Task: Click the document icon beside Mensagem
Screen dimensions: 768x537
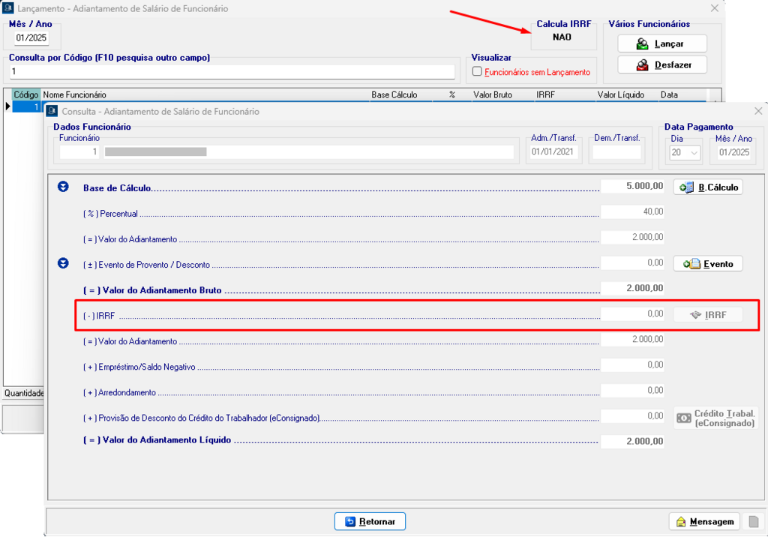Action: pyautogui.click(x=754, y=521)
